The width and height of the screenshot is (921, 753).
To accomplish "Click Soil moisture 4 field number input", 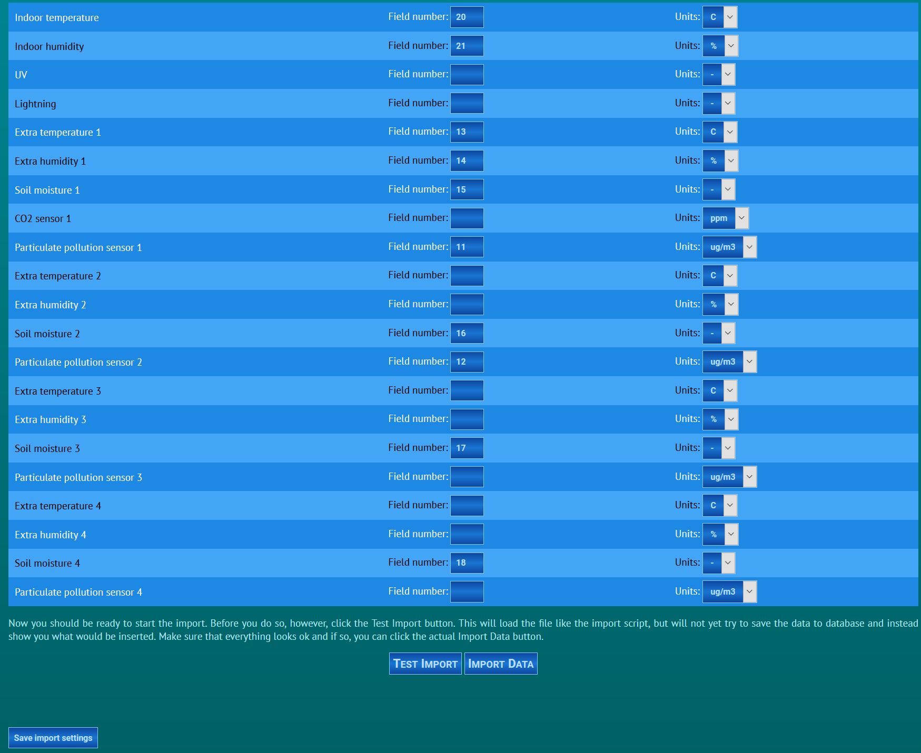I will [467, 563].
